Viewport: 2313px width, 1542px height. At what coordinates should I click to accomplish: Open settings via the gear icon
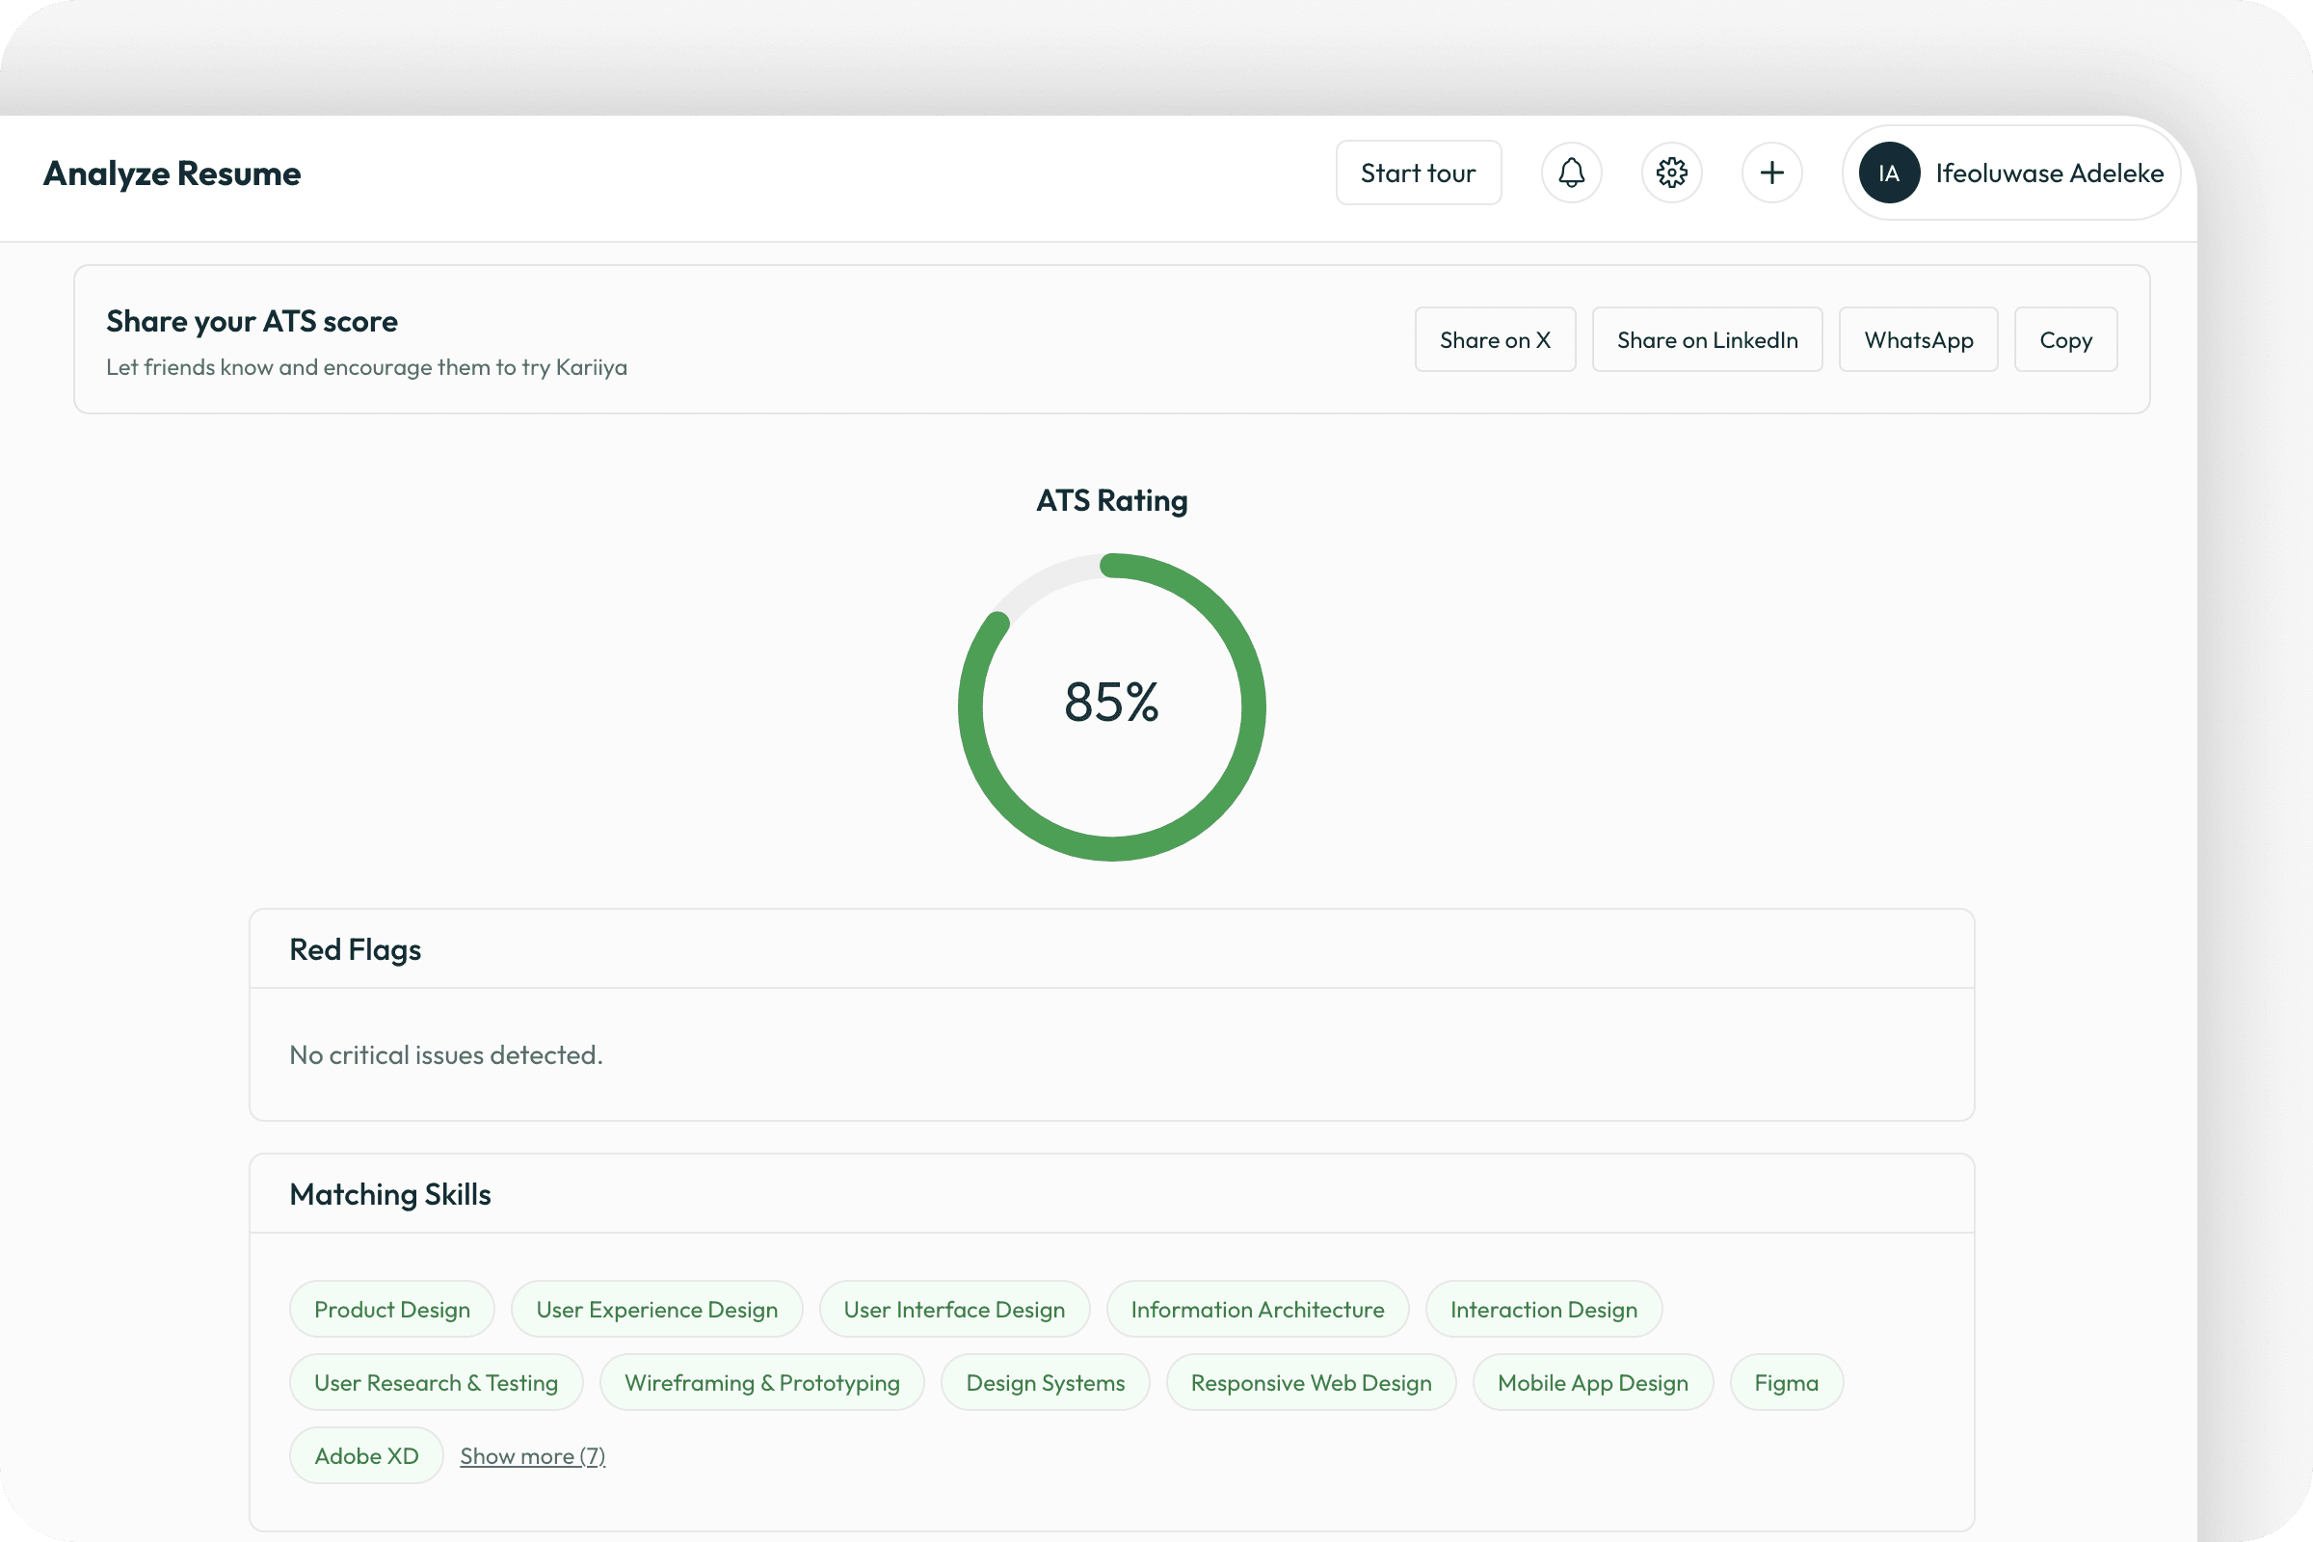tap(1672, 173)
